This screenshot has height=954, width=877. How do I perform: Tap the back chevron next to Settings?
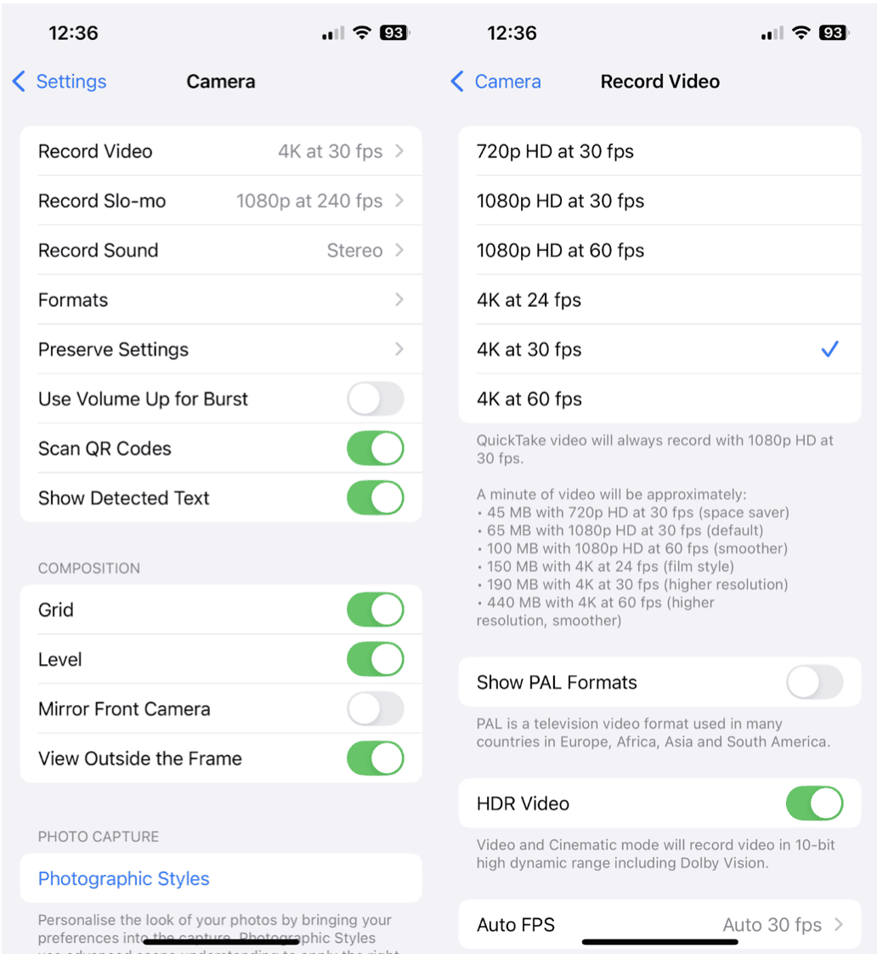pos(19,82)
